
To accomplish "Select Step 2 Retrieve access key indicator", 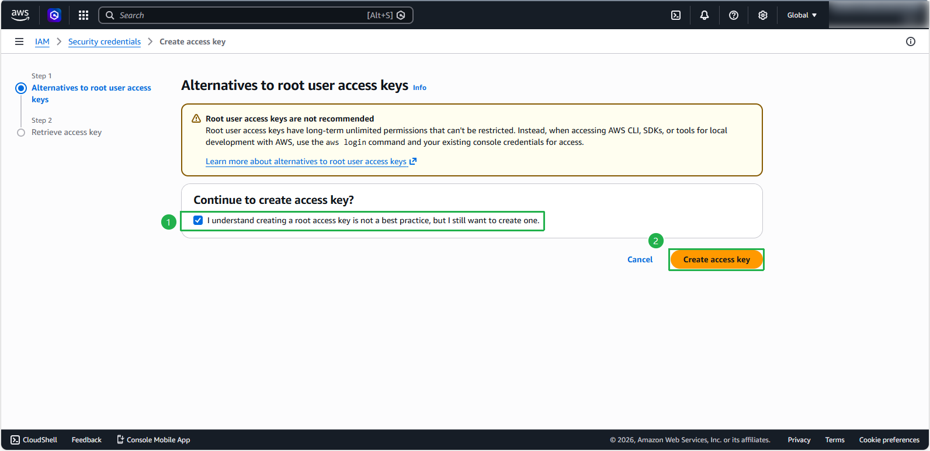I will [x=21, y=133].
